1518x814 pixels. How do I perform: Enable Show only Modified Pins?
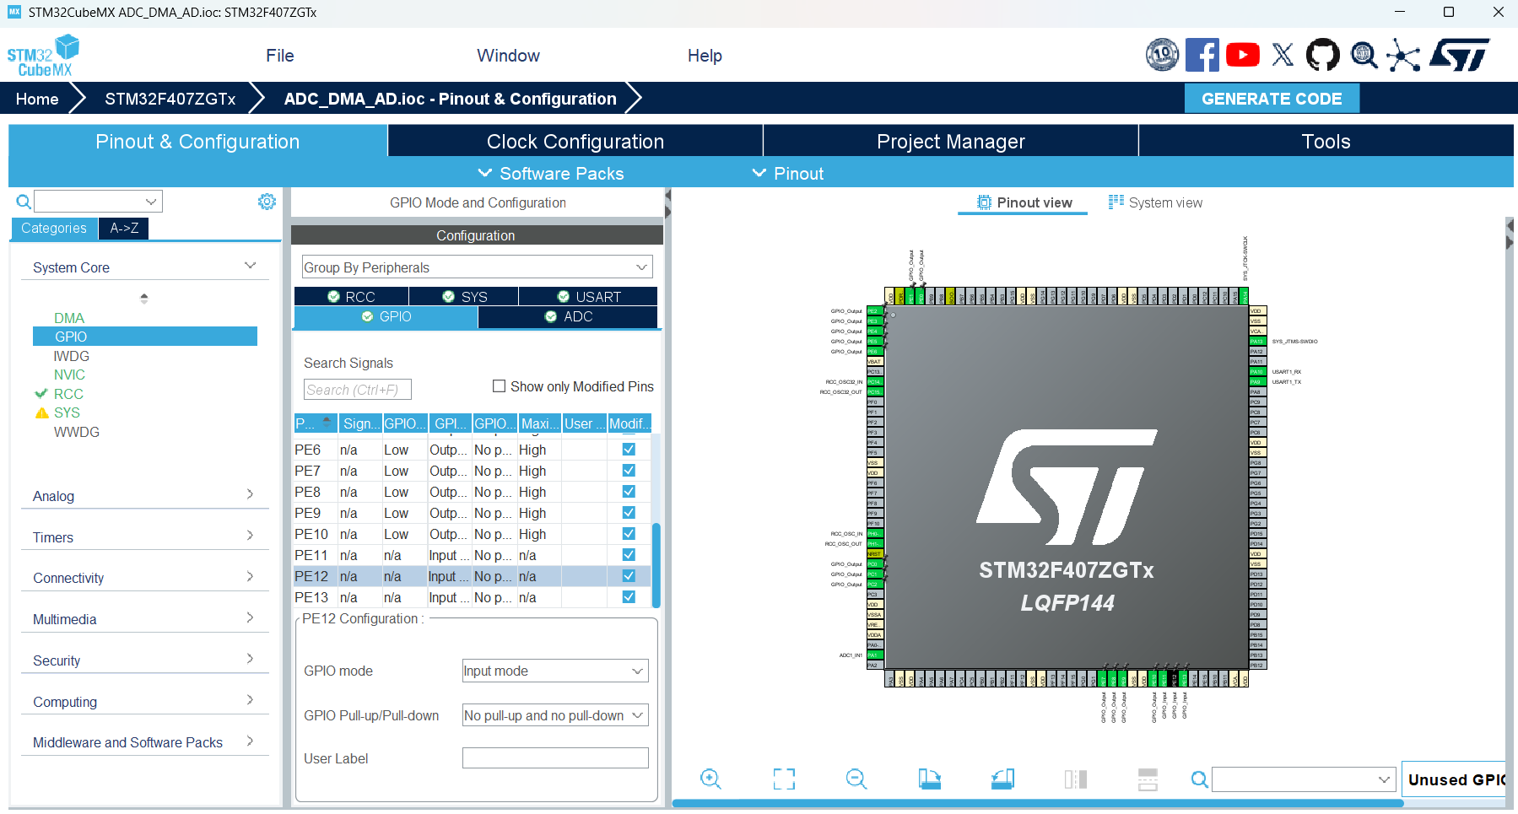point(499,385)
